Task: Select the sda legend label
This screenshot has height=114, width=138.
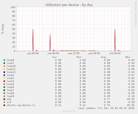Action: coord(9,99)
